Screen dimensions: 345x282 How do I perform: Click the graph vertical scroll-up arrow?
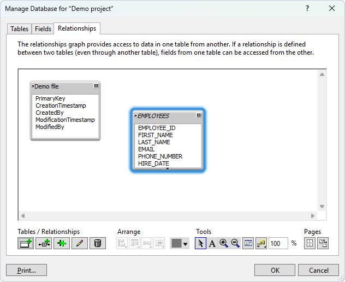click(x=322, y=74)
